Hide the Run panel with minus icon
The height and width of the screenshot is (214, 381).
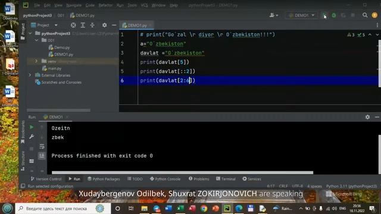(x=377, y=117)
